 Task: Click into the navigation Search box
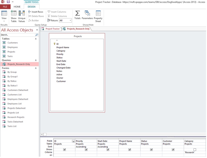click(x=18, y=35)
